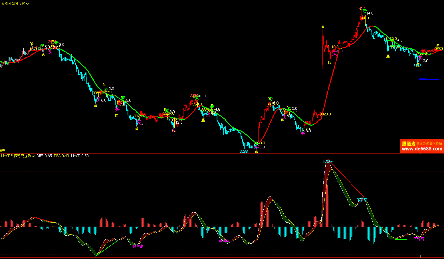Select the MACD 0.50 readout label
The image size is (444, 259).
pyautogui.click(x=80, y=156)
